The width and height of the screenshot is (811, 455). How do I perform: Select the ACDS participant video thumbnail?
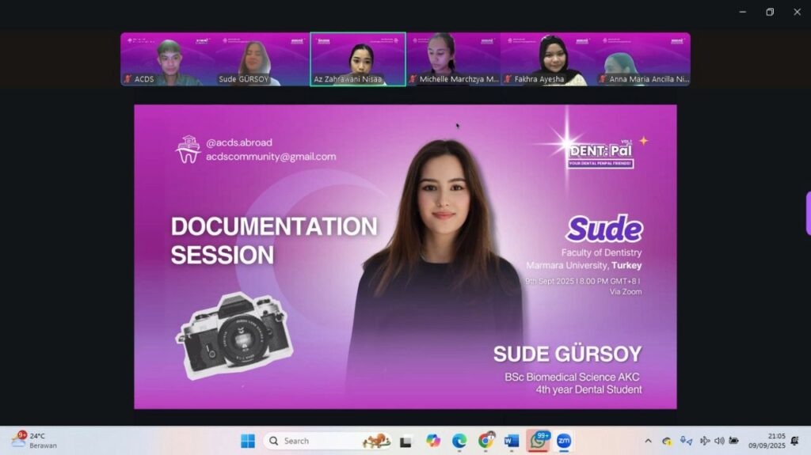[x=168, y=59]
